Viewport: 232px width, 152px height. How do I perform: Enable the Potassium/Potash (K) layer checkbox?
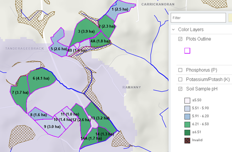(180, 79)
